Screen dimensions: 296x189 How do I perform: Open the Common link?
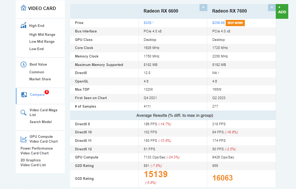point(36,72)
